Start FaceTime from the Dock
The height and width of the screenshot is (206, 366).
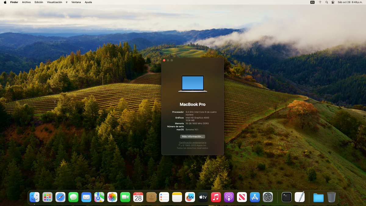pos(125,197)
